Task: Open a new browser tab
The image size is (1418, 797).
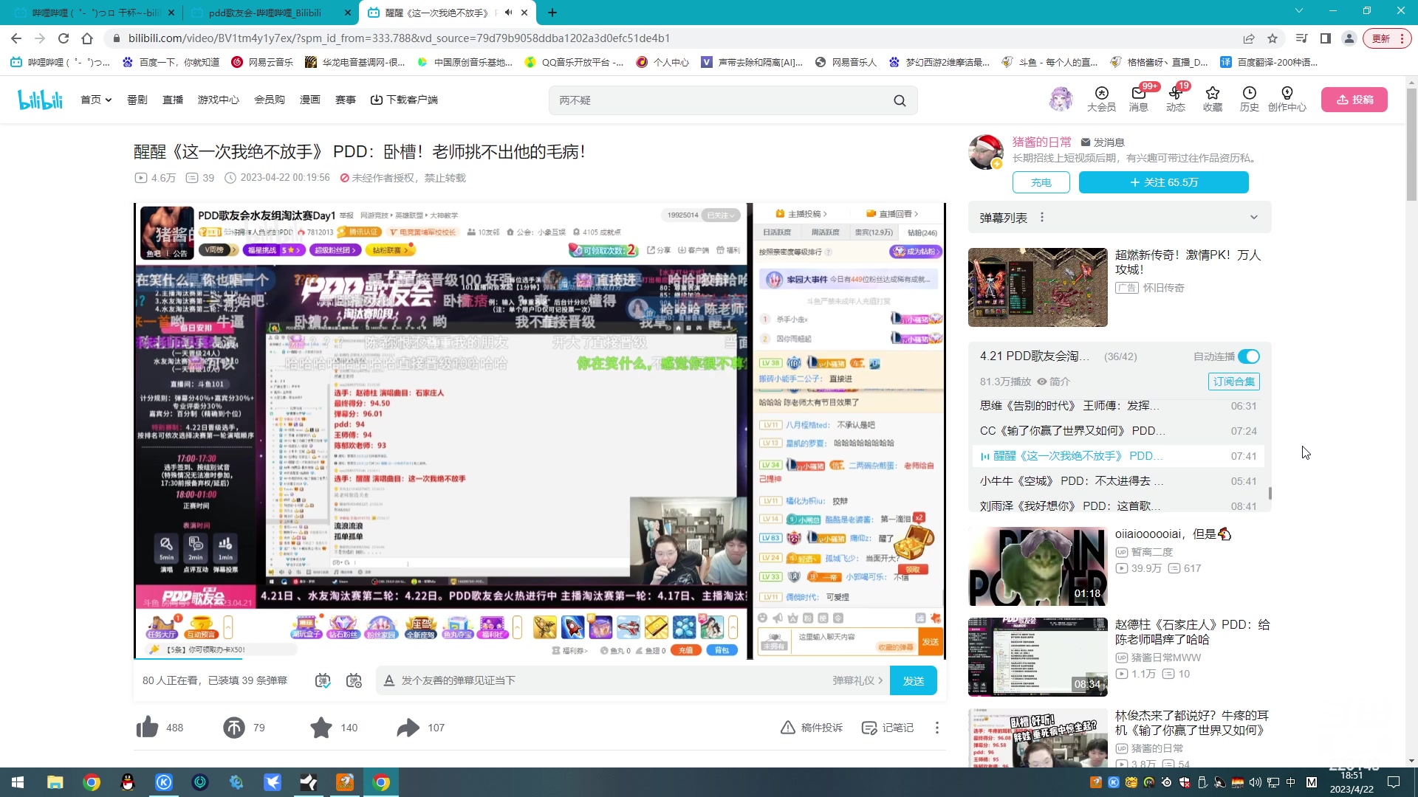Action: pyautogui.click(x=552, y=13)
